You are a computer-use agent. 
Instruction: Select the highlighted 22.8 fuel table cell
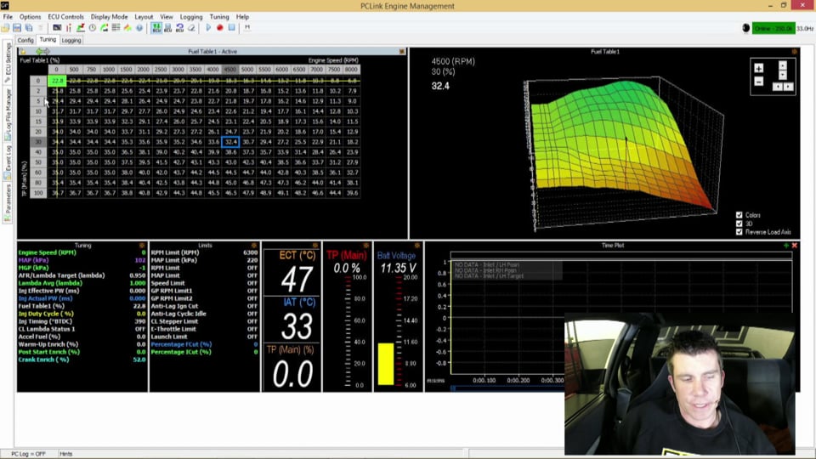pyautogui.click(x=57, y=81)
